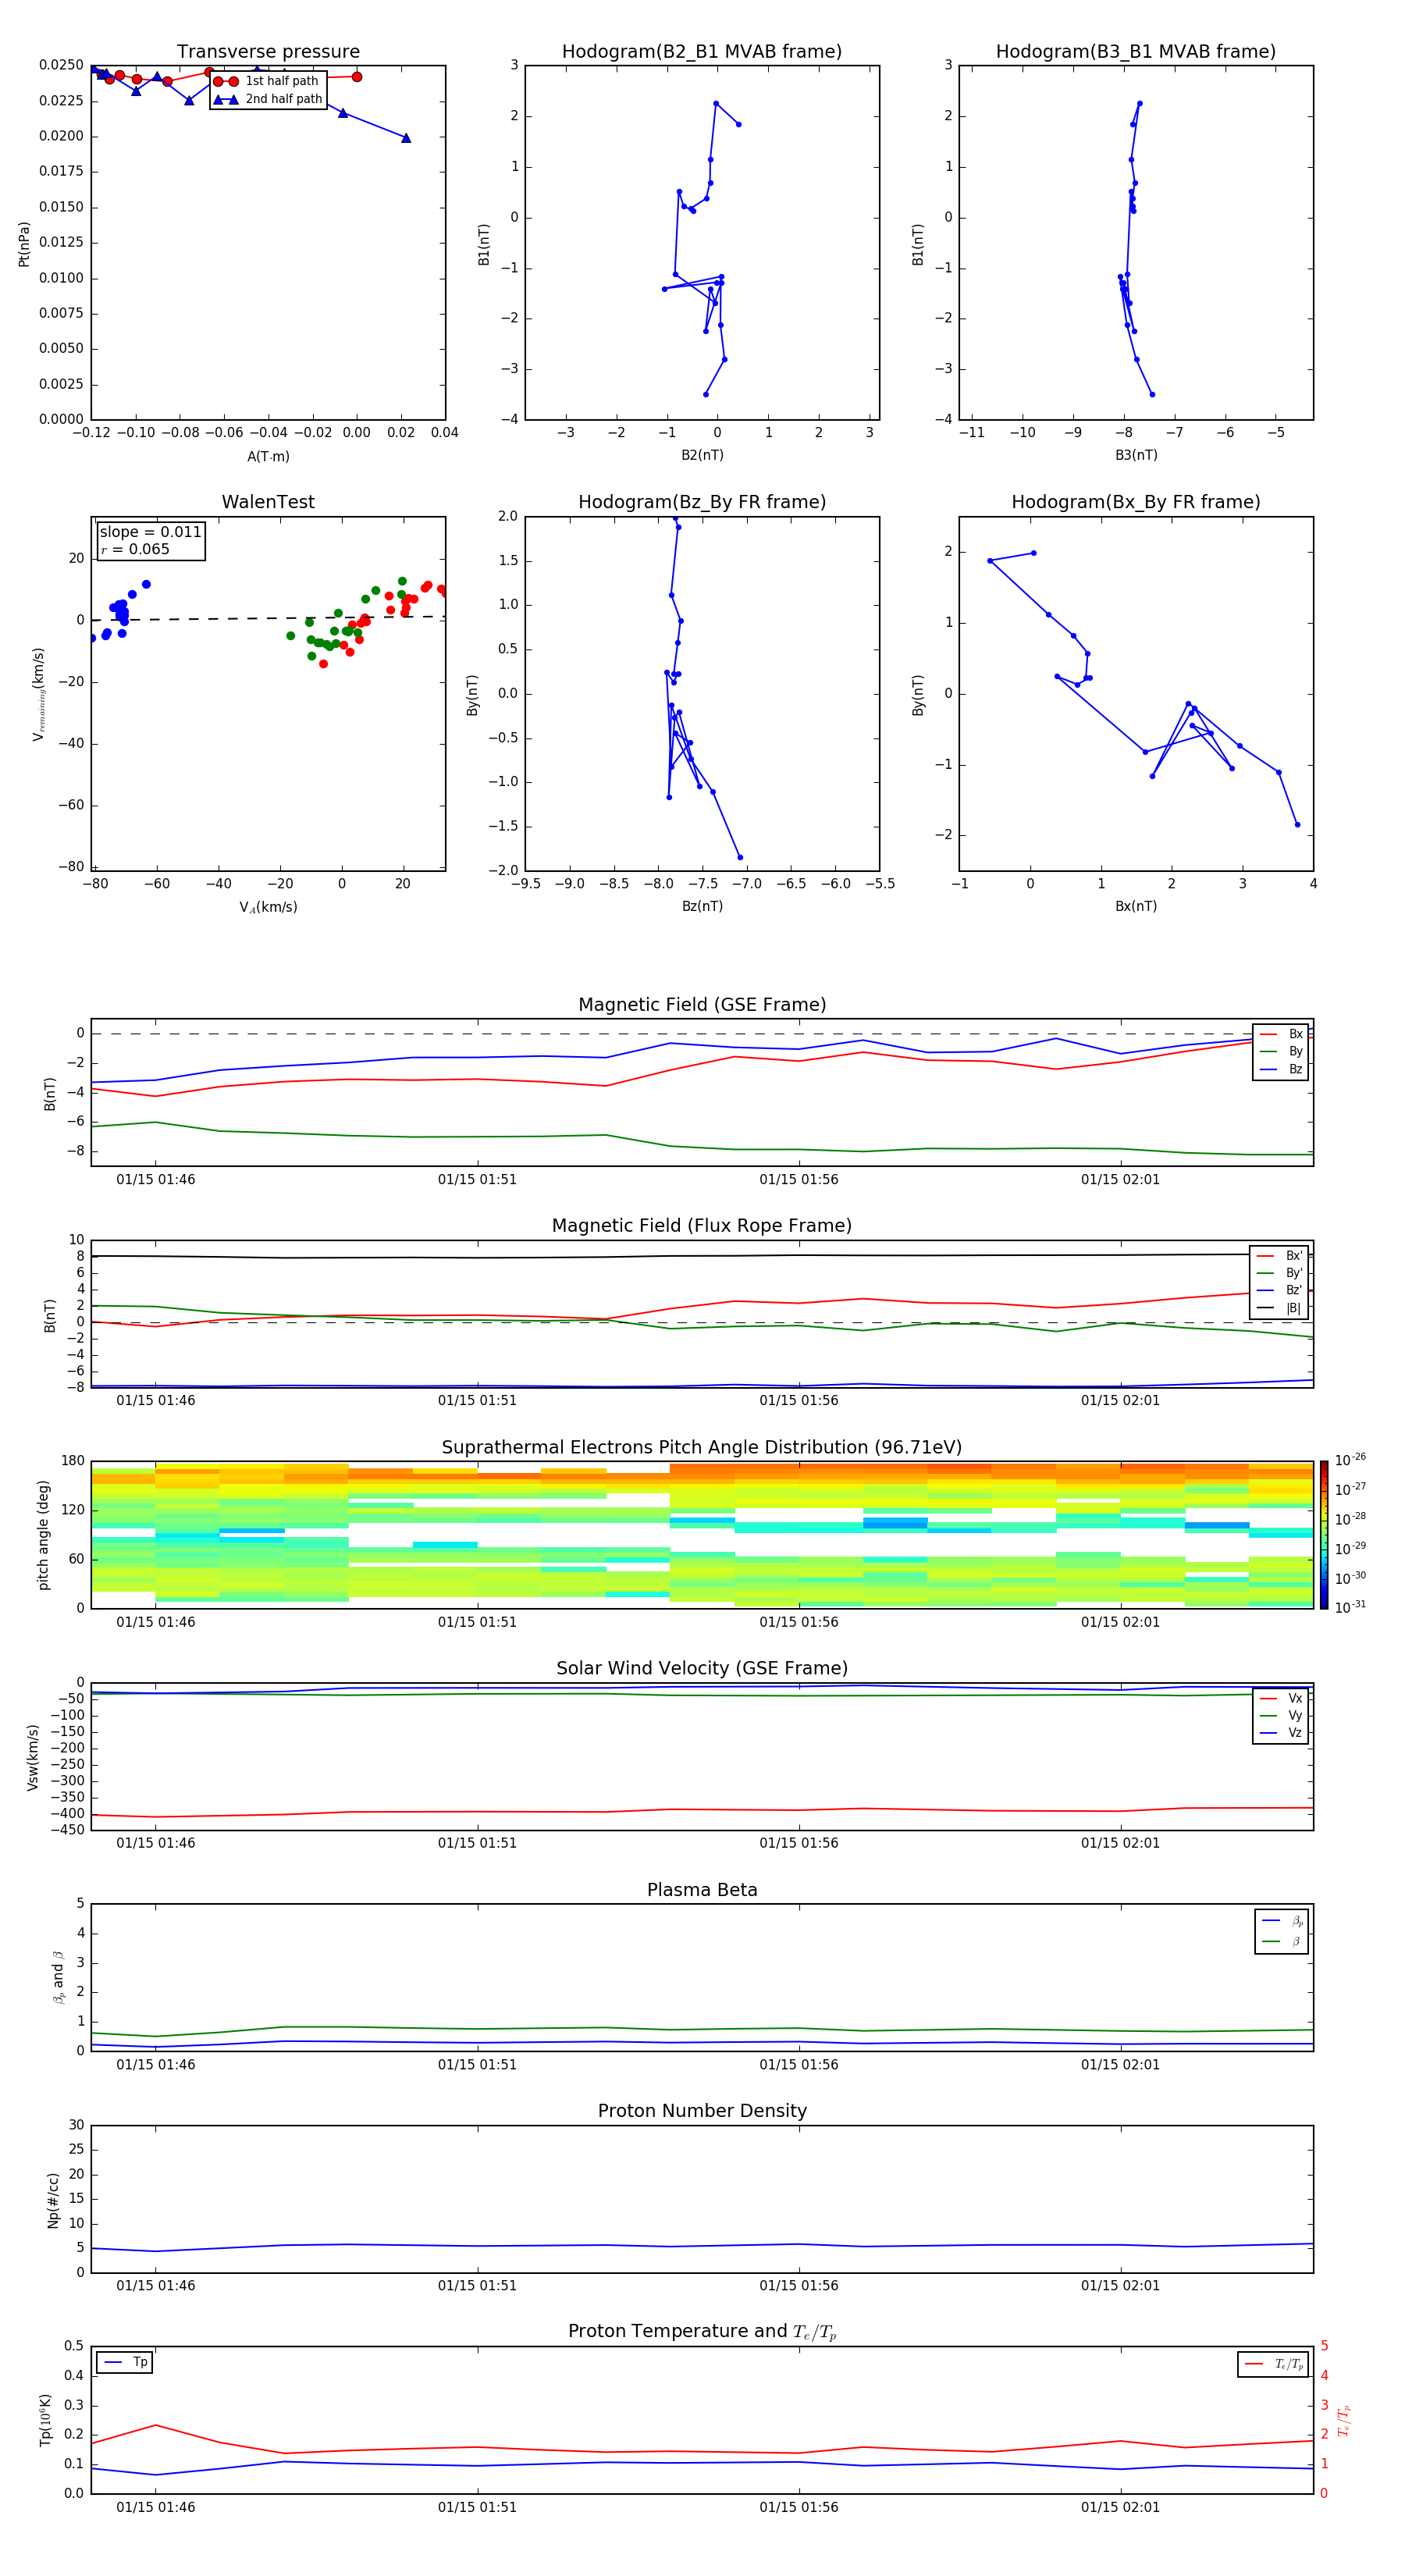1405x2576 pixels.
Task: Click the "Proton Number Density" title
Action: 702,2111
